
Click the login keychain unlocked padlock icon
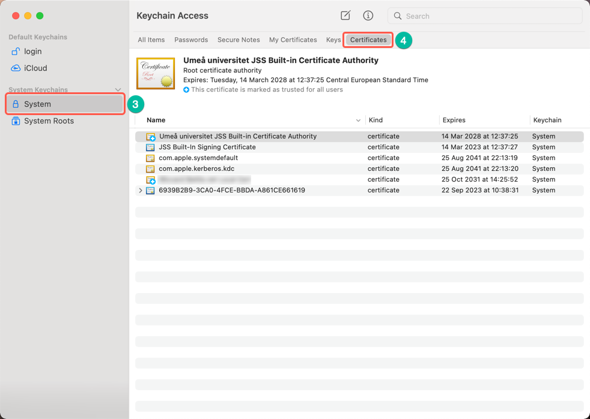click(x=16, y=52)
